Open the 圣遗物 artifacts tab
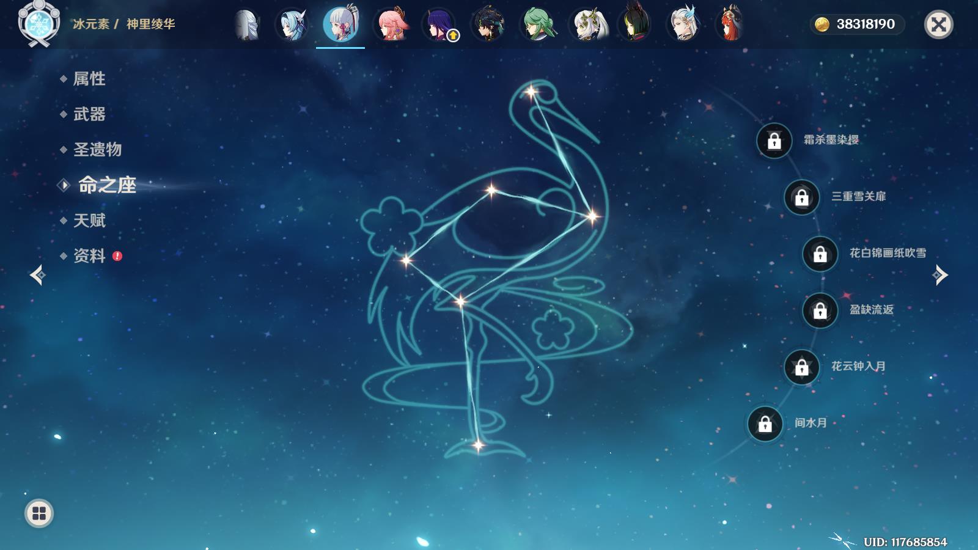978x550 pixels. pos(97,150)
